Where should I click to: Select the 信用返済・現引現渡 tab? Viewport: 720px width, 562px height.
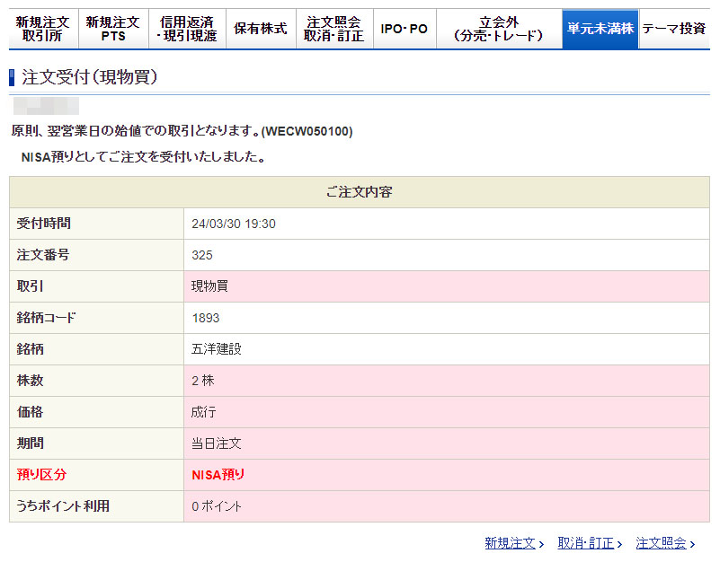187,29
